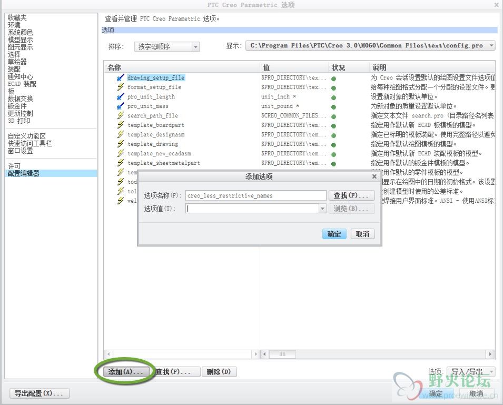503x405 pixels.
Task: Click the lightning icon beside template_new_ecadasm
Action: coord(120,153)
